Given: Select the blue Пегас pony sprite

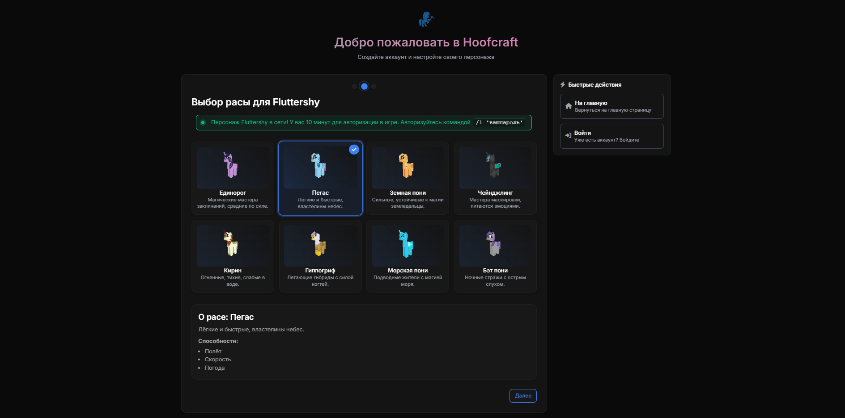Looking at the screenshot, I should (x=318, y=165).
